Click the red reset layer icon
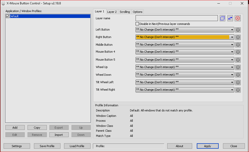Image resolution: width=249 pixels, height=152 pixels. coord(238,18)
